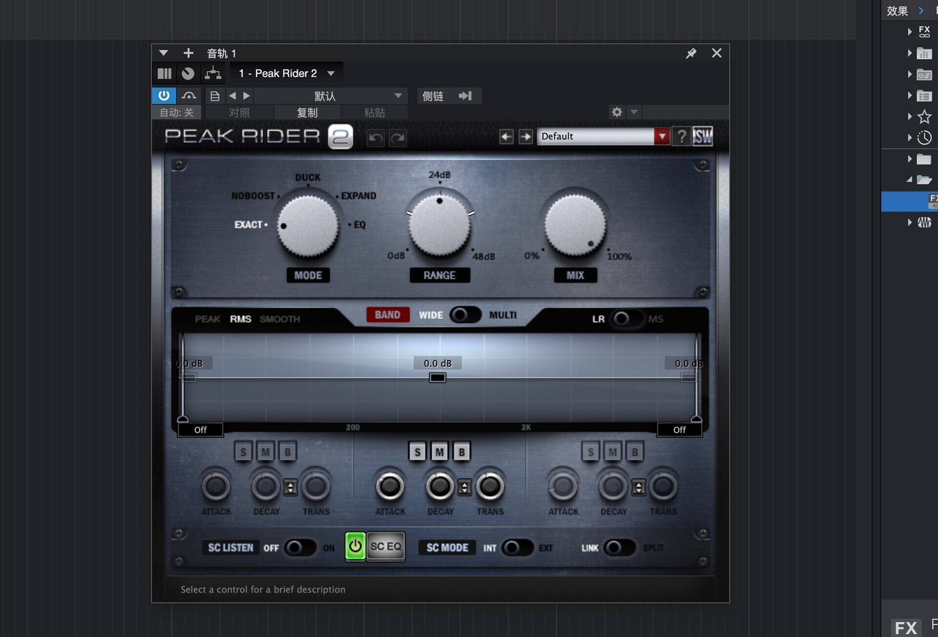Open the 默认 preset dropdown
Screen dimensions: 938x637
coord(331,96)
